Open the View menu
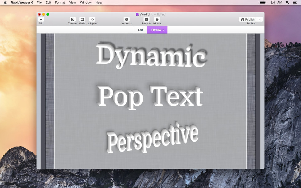The image size is (301, 188). click(72, 2)
